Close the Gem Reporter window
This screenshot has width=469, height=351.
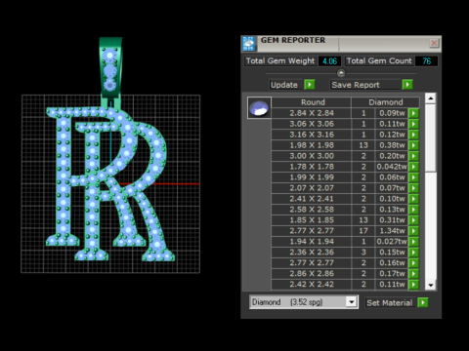coord(434,43)
